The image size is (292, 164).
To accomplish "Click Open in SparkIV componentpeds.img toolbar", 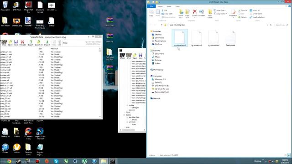I will tap(10, 43).
